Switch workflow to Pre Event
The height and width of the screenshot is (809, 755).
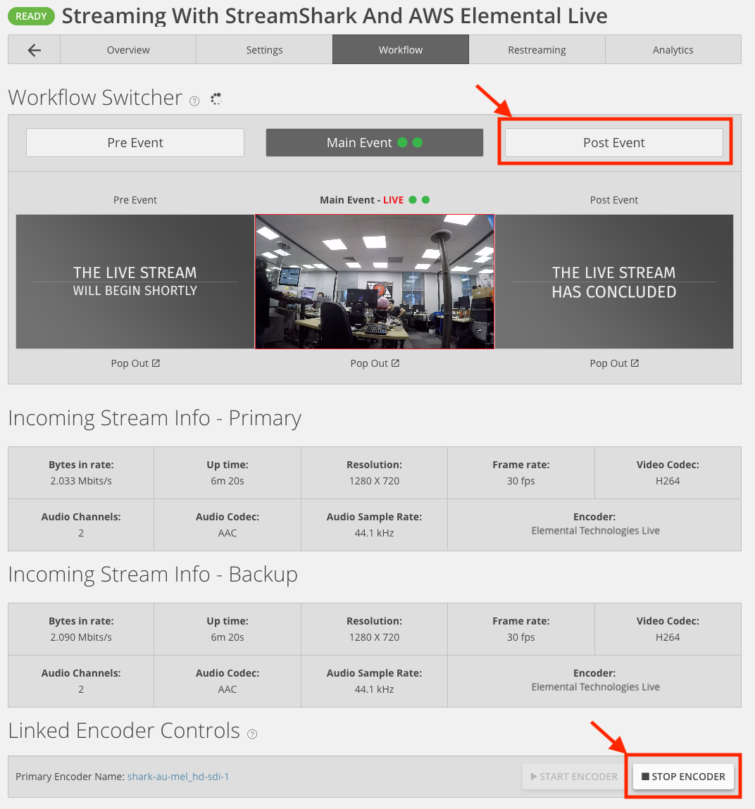click(x=135, y=142)
